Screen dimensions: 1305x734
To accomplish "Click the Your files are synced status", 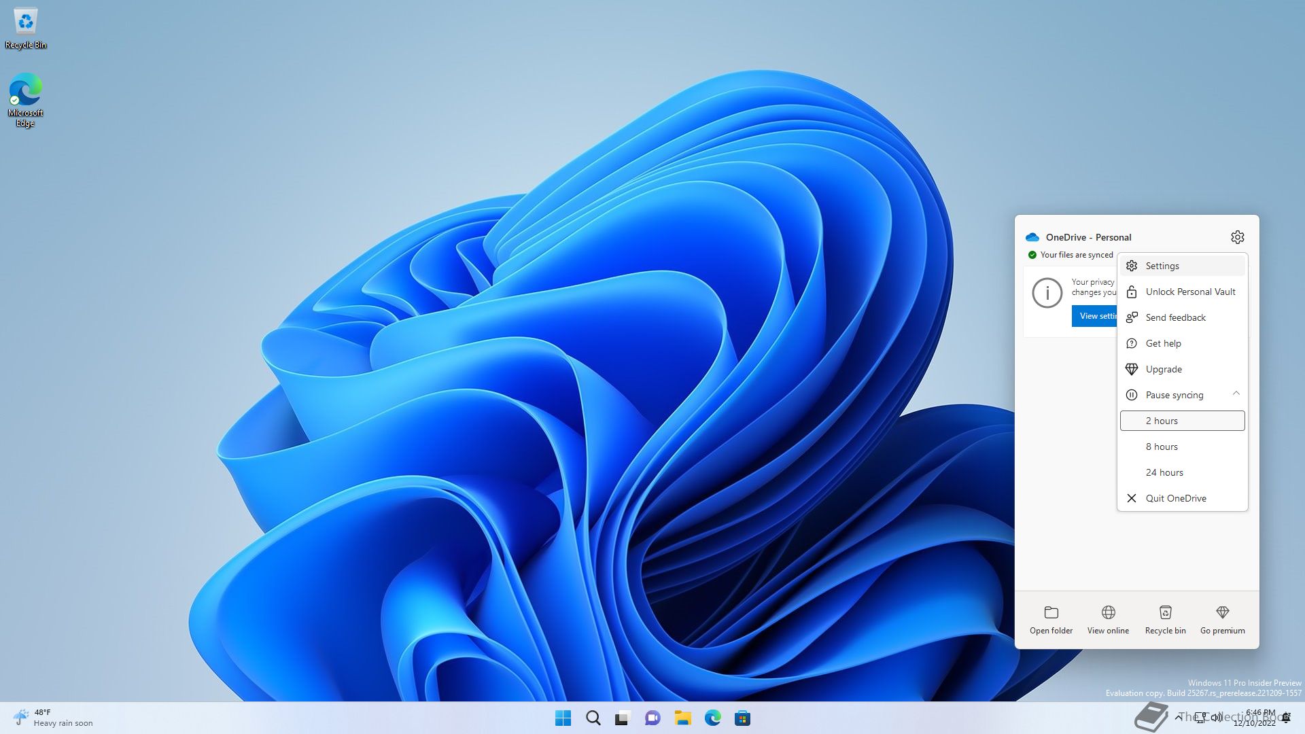I will click(1071, 255).
